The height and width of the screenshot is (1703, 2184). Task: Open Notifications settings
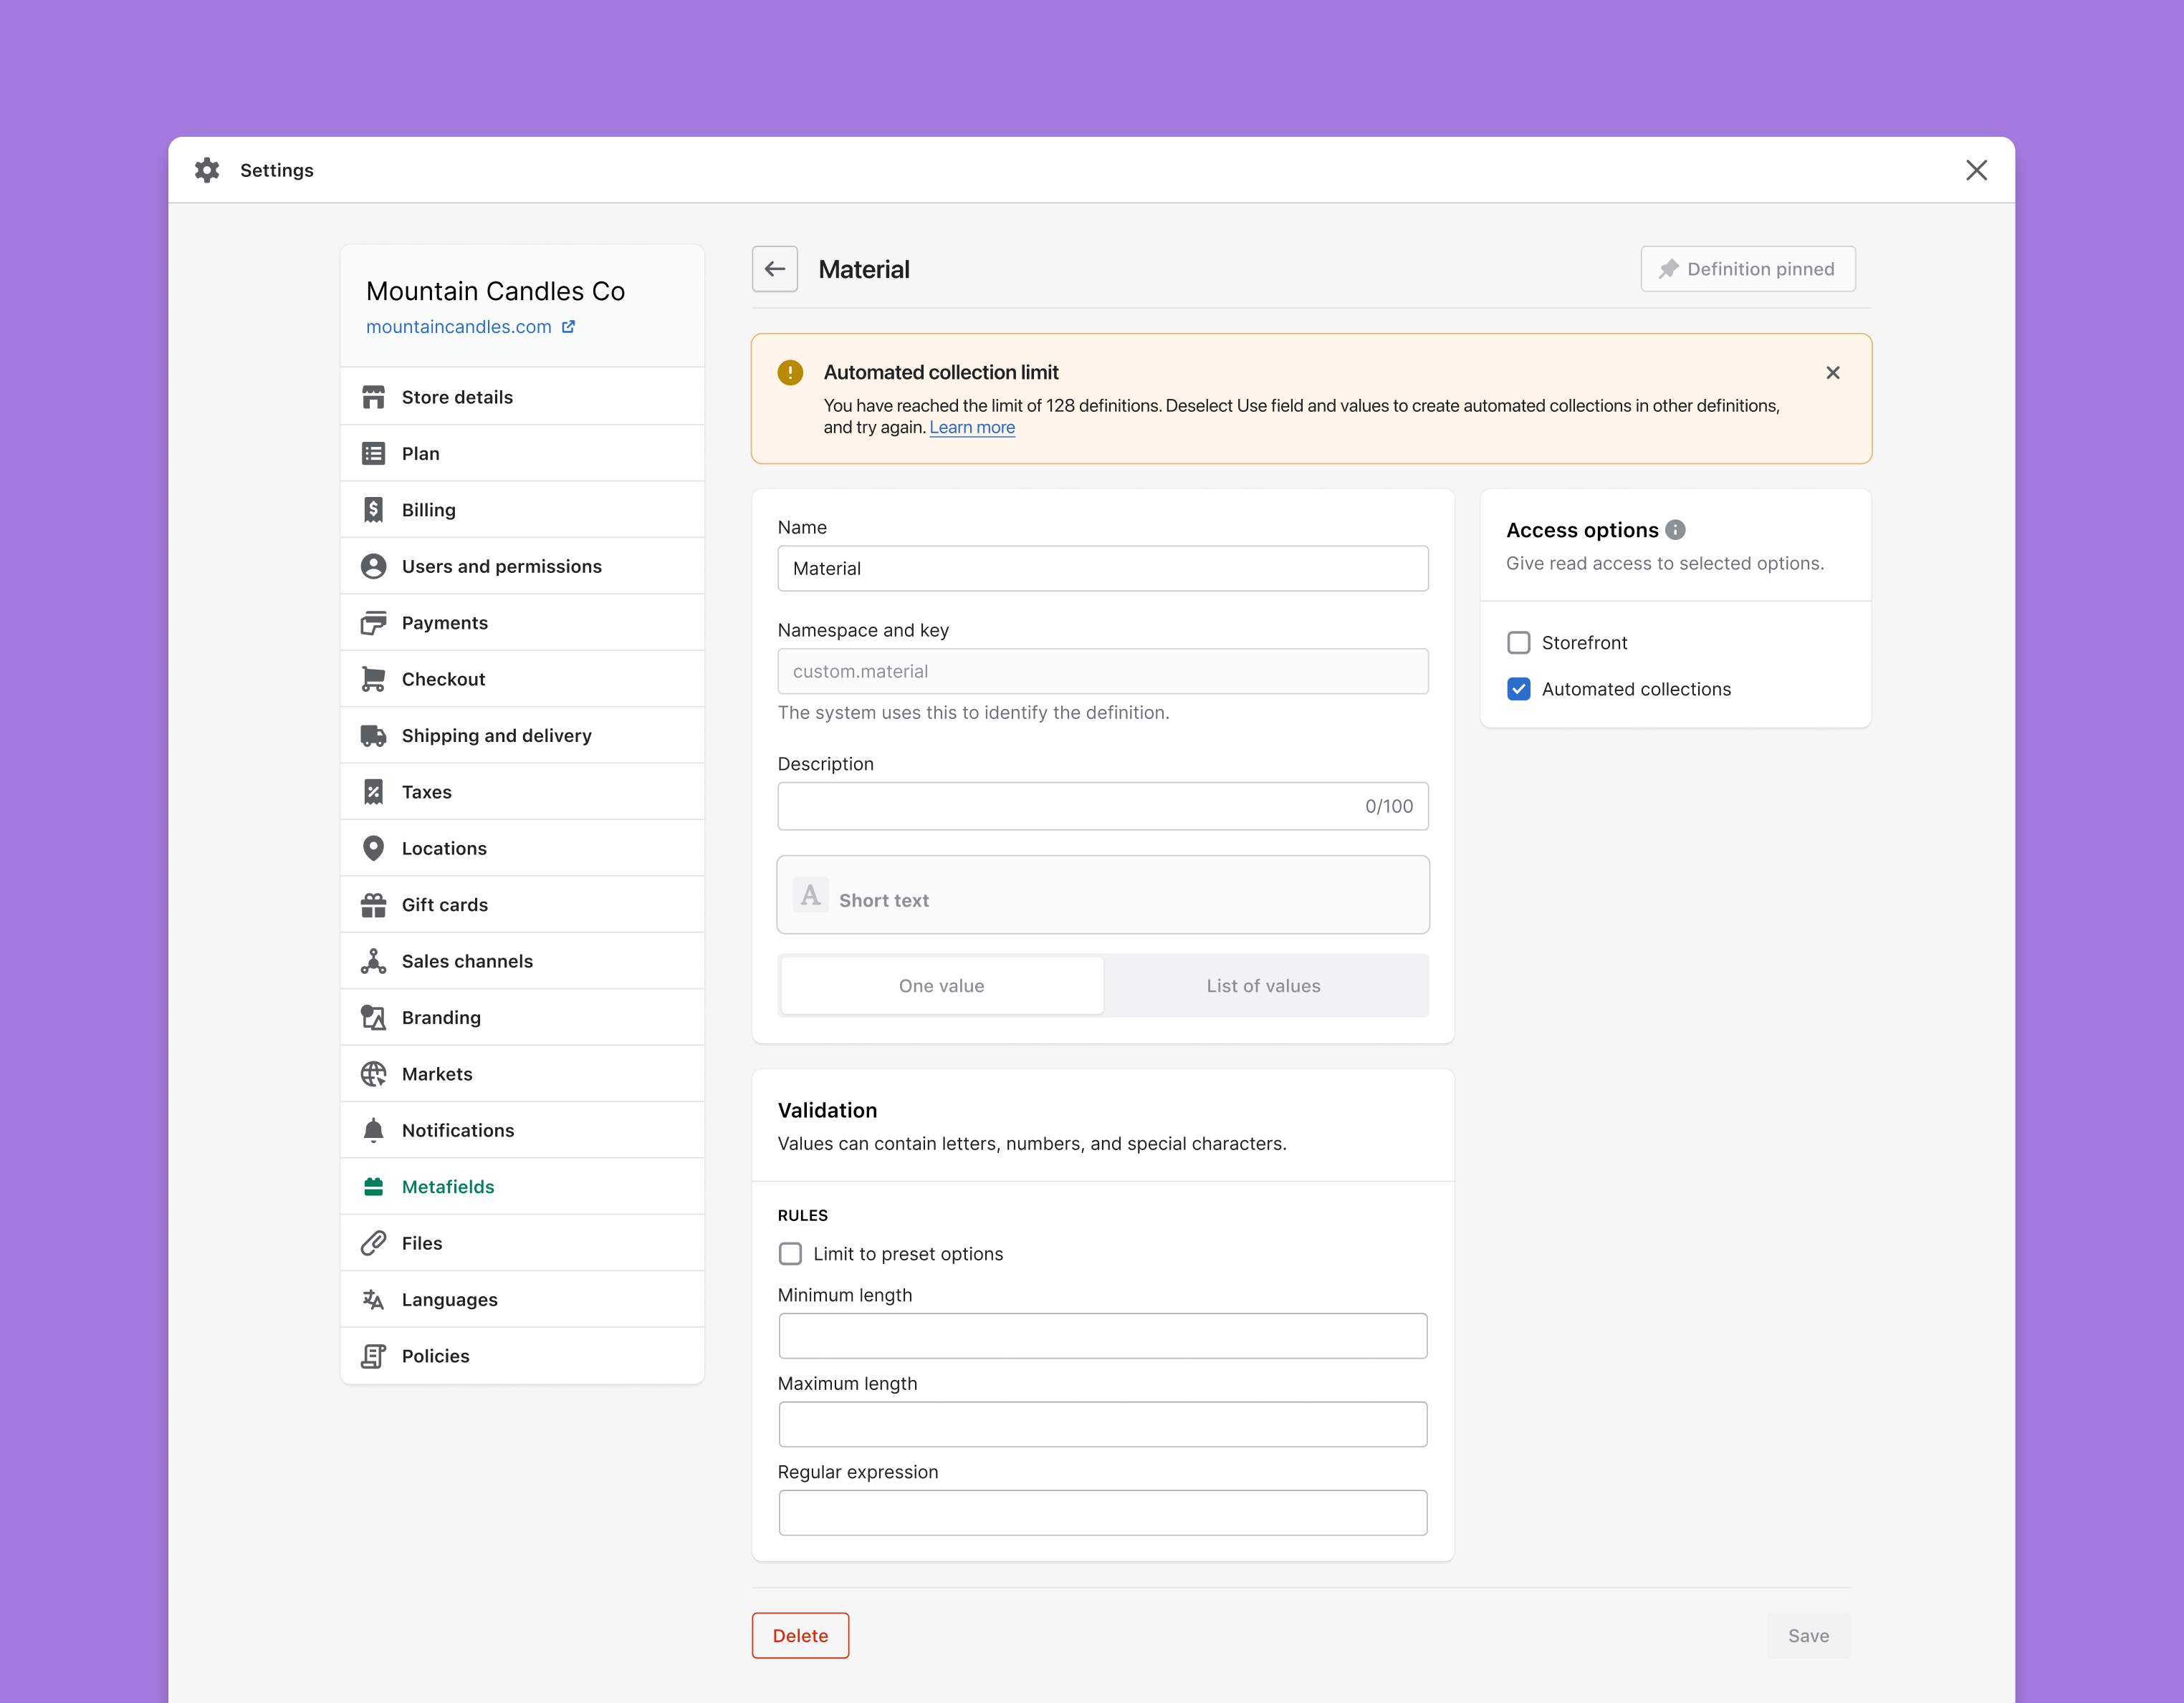coord(522,1130)
